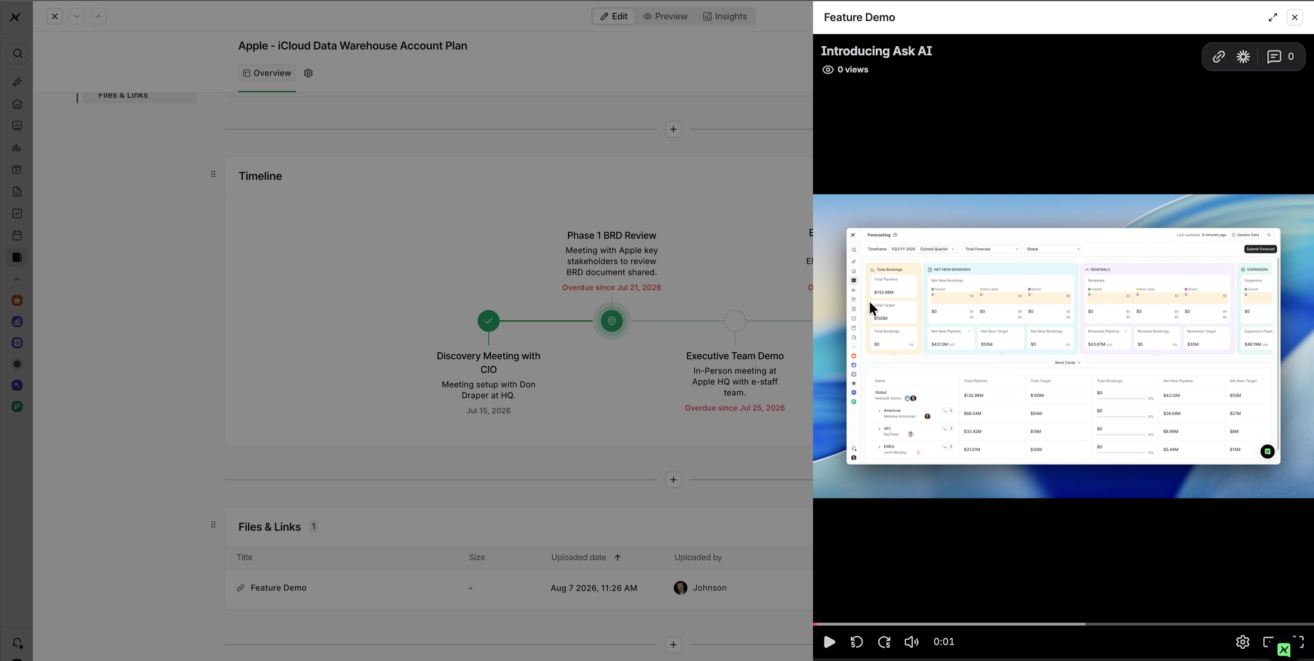Click the Executive Team Demo title

[x=735, y=356]
